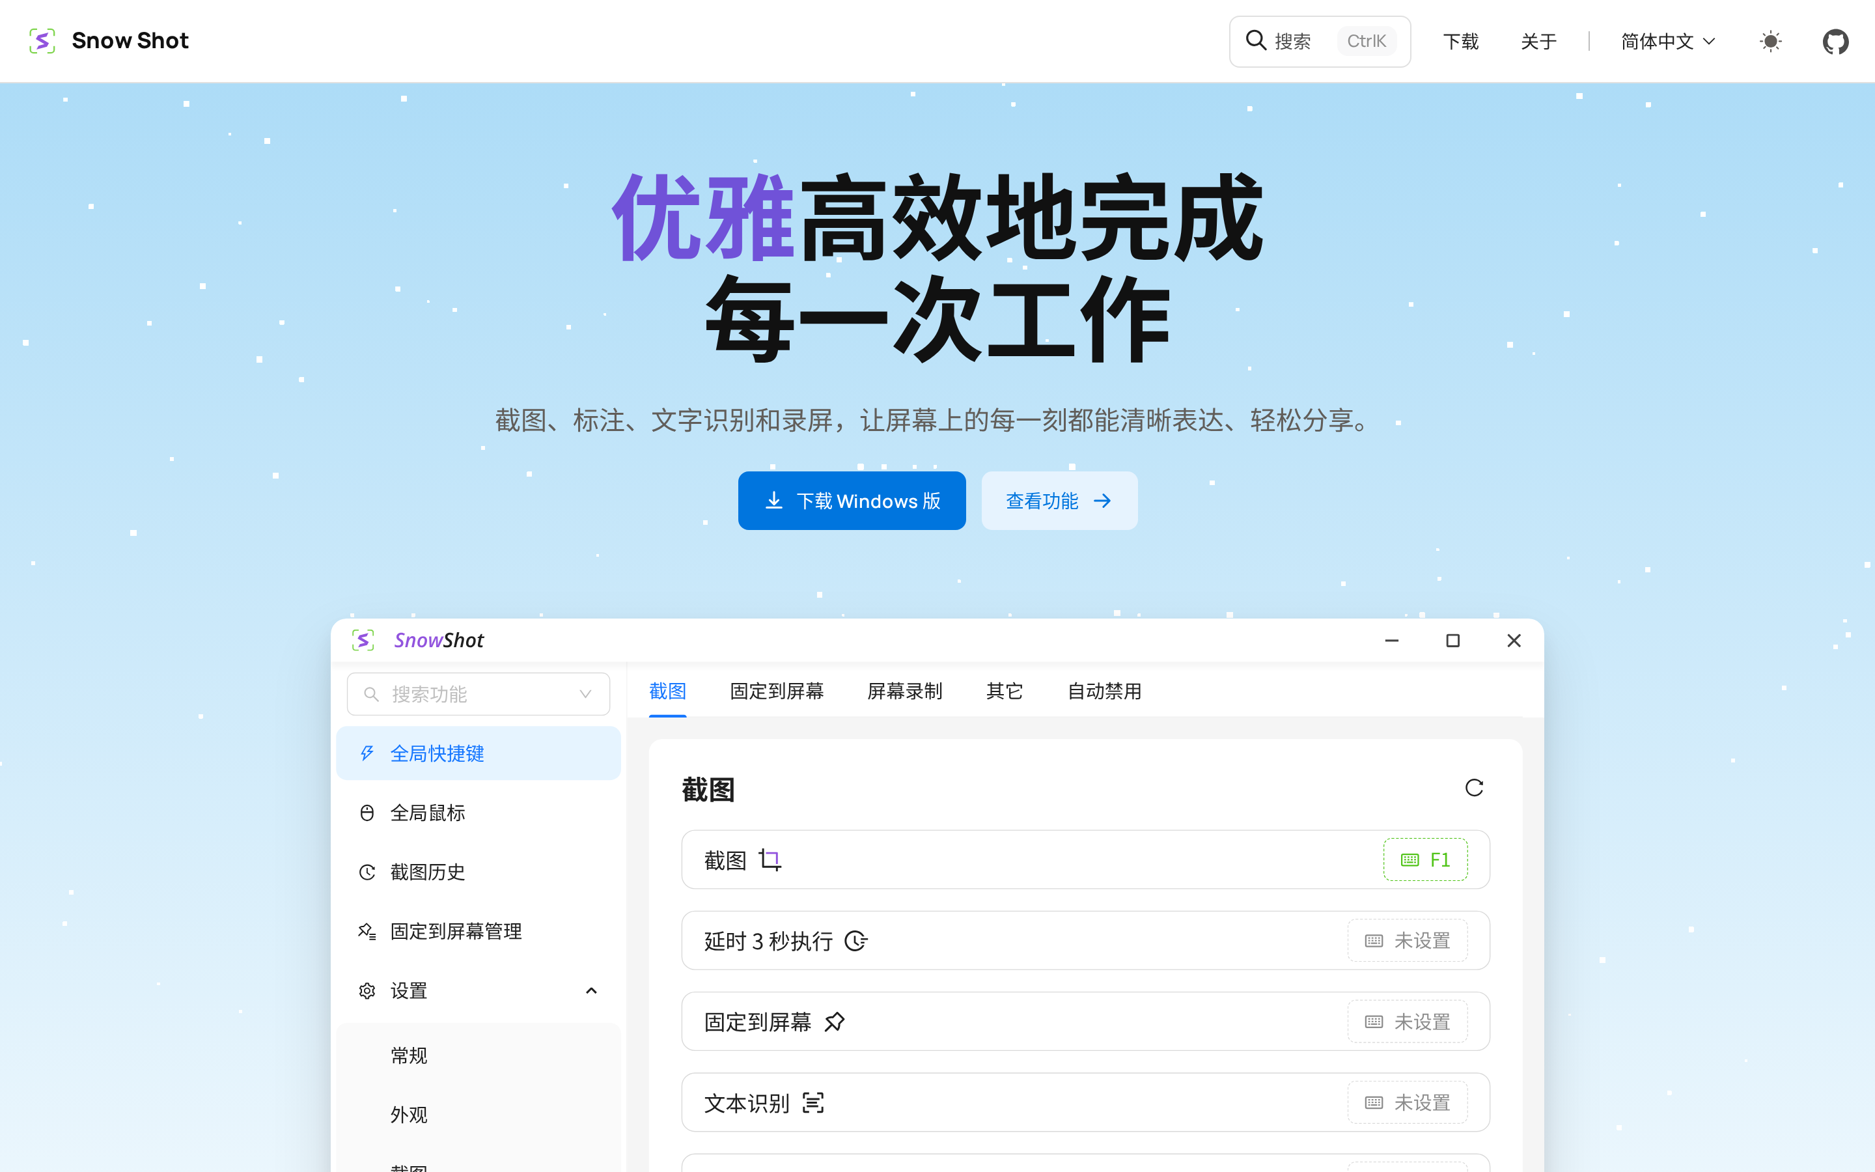Click the lightning icon beside 全局快捷键

(367, 753)
